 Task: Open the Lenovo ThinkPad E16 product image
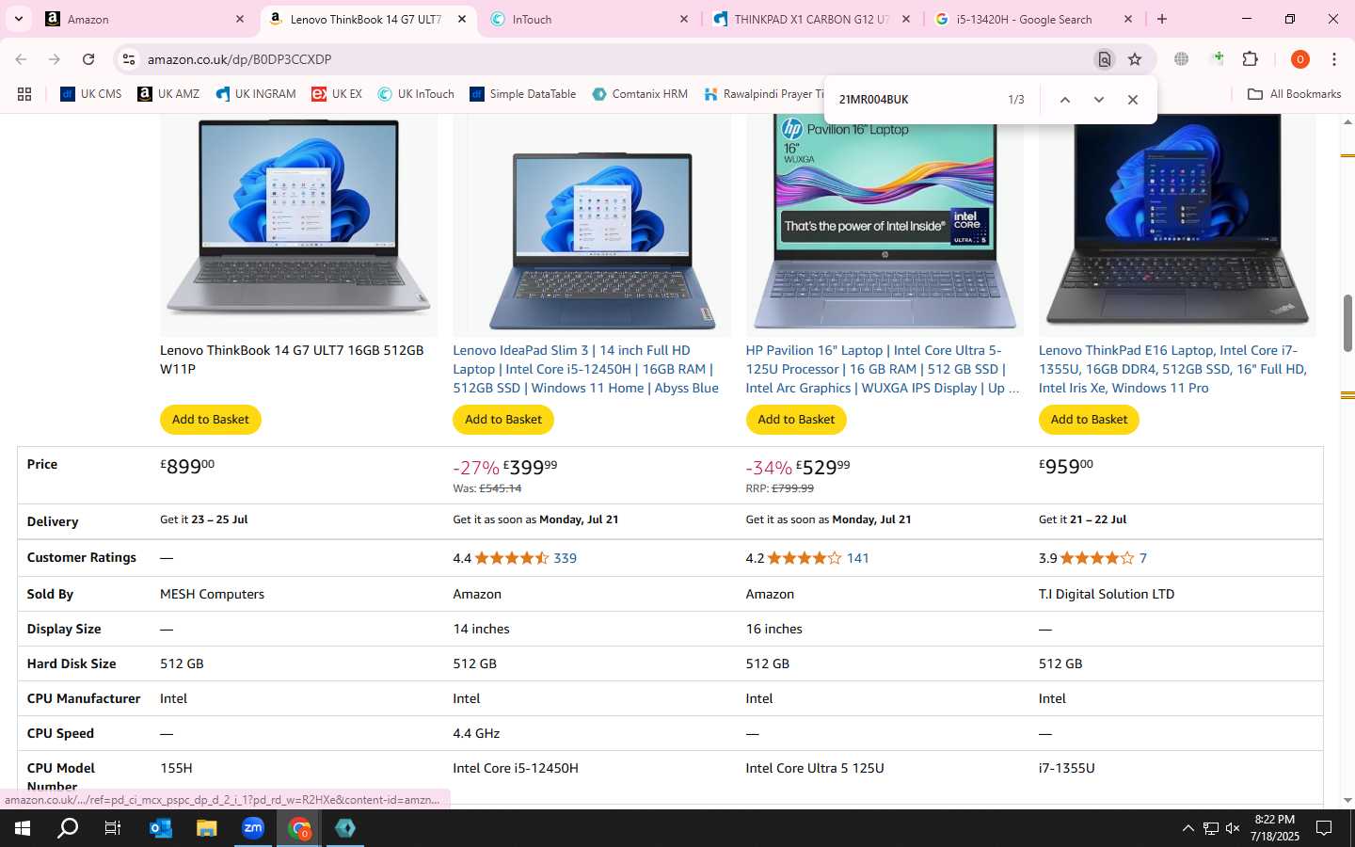pyautogui.click(x=1176, y=222)
